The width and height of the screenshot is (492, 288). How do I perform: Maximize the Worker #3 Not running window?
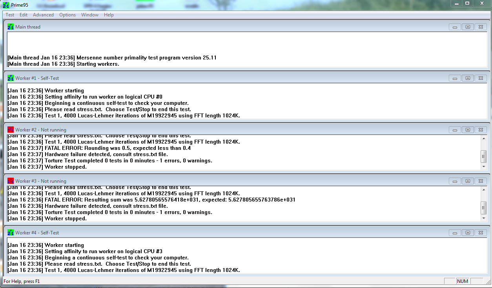point(468,181)
